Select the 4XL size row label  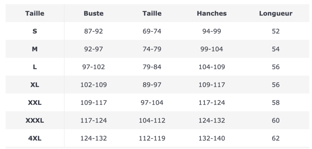click(35, 139)
